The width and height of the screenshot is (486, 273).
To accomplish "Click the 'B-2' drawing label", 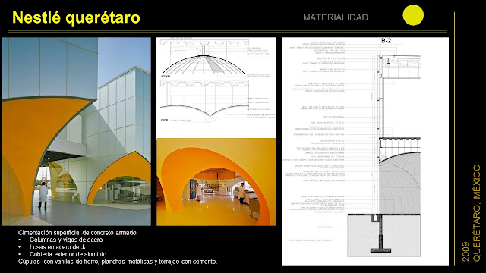I will 387,40.
